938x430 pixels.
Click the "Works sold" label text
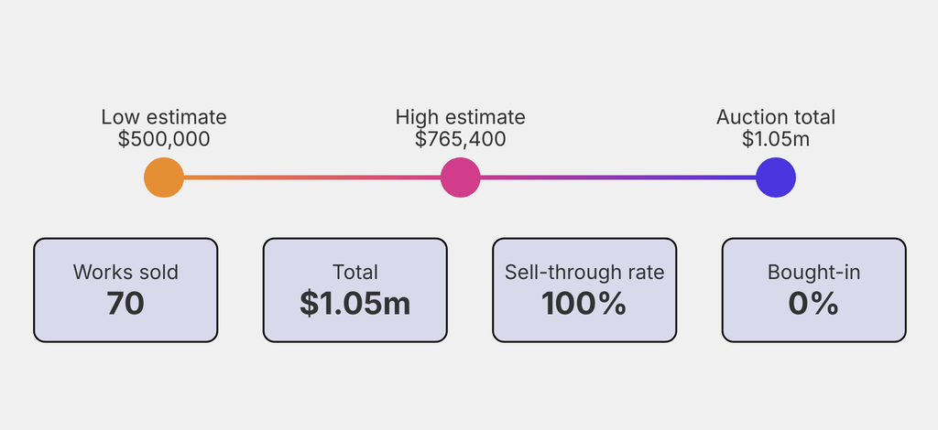coord(125,273)
